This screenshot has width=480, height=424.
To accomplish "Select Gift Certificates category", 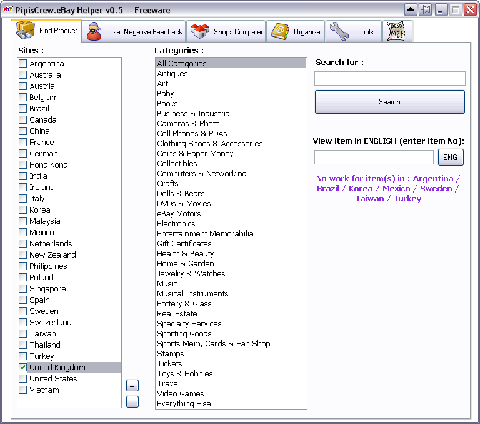I will [231, 243].
